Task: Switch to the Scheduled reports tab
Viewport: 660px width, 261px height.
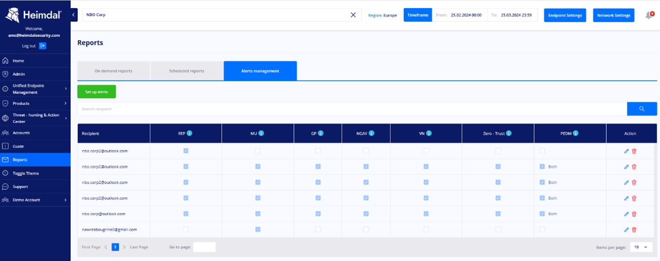Action: 186,71
